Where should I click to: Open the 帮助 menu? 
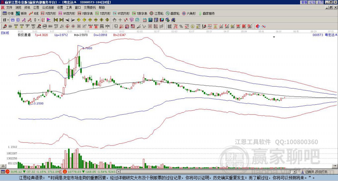[x=102, y=8]
